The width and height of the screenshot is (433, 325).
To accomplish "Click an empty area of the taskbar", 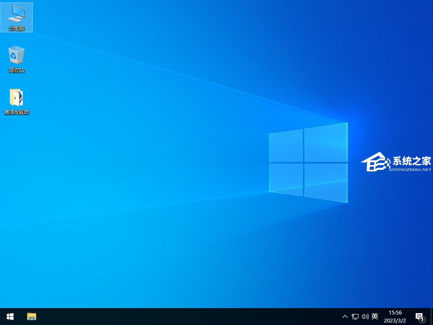I will point(190,317).
